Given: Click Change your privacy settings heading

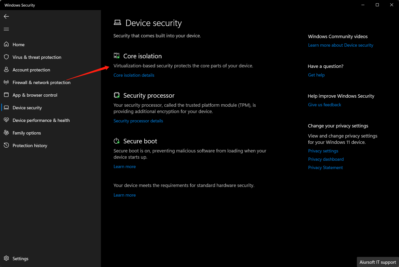Looking at the screenshot, I should [x=338, y=126].
